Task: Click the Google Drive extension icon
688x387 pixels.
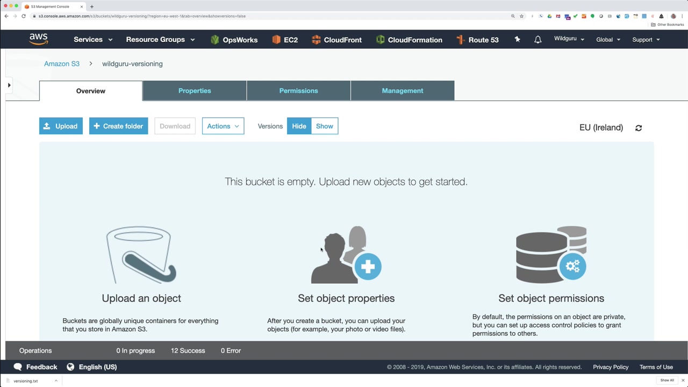Action: click(x=549, y=16)
